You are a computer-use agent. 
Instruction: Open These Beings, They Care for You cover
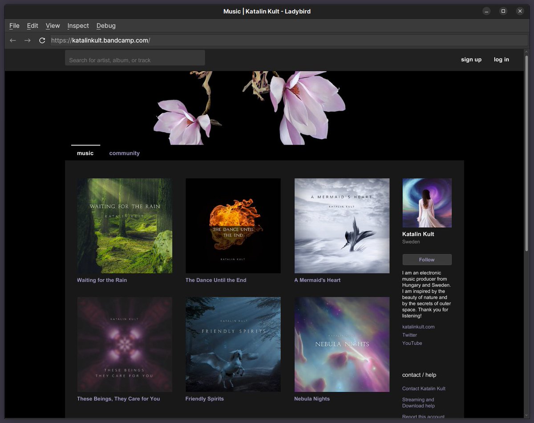coord(125,345)
